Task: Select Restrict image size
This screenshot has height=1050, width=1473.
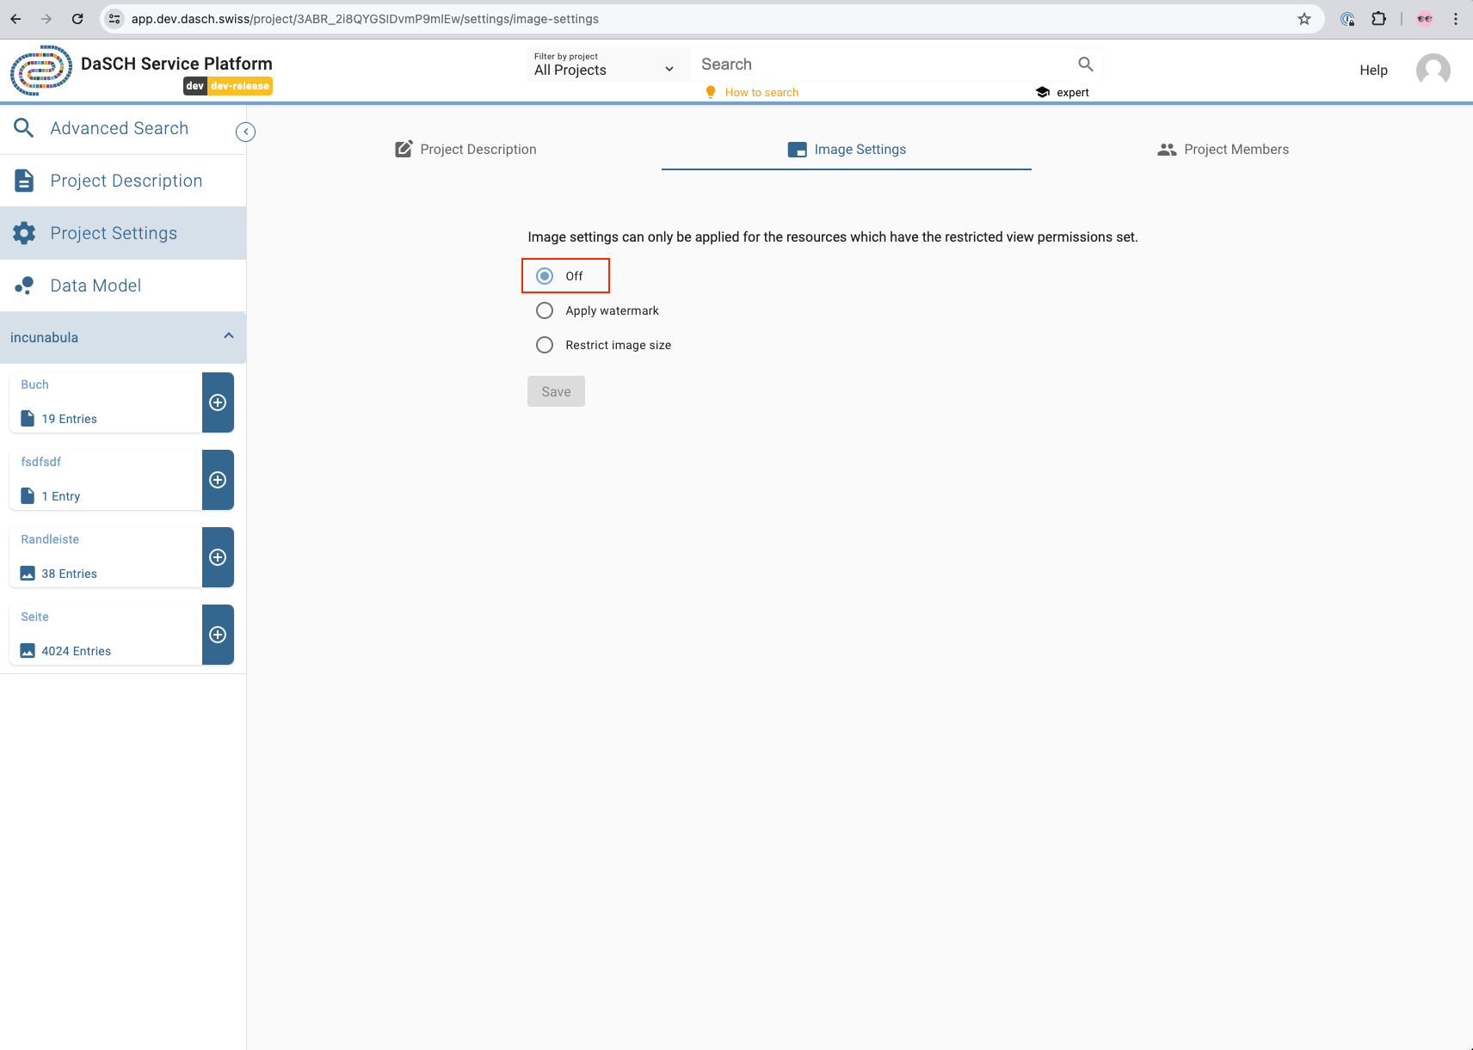Action: 544,344
